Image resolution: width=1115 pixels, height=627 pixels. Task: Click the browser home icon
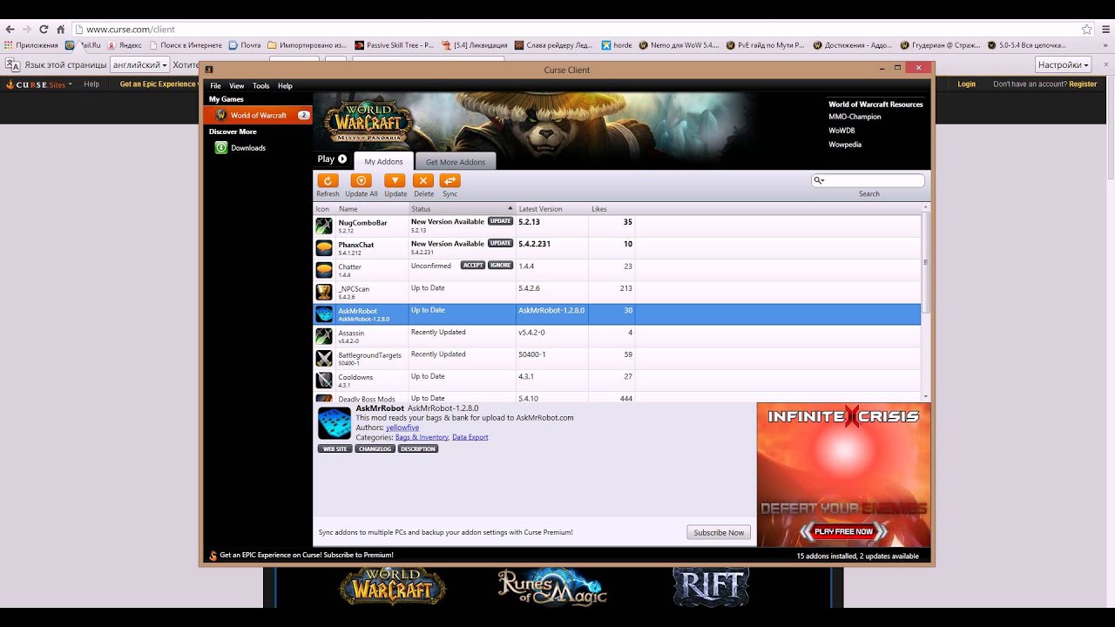60,29
